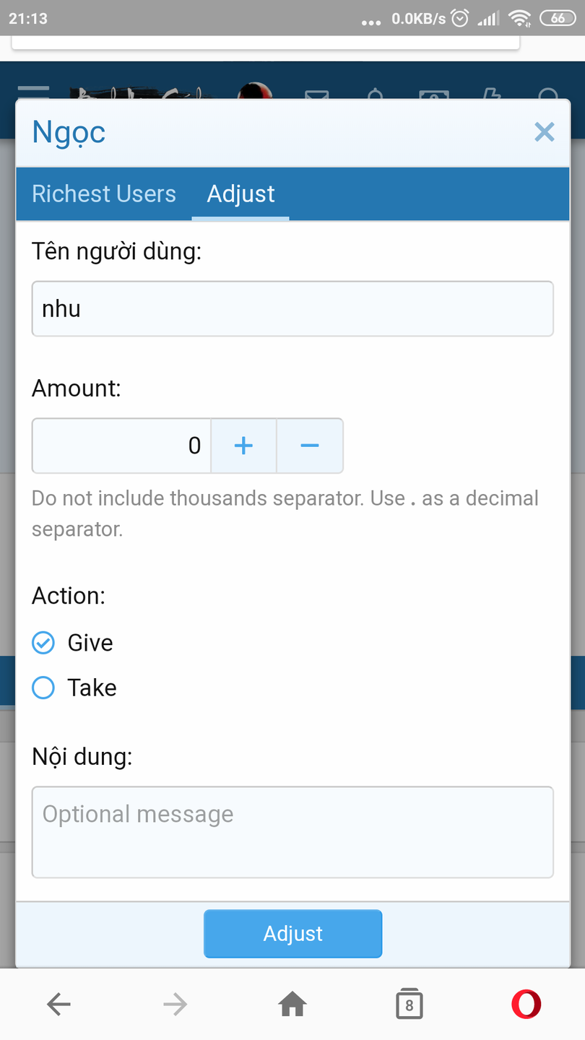Focus the Tên người dùng username field
The width and height of the screenshot is (585, 1040).
(x=292, y=309)
